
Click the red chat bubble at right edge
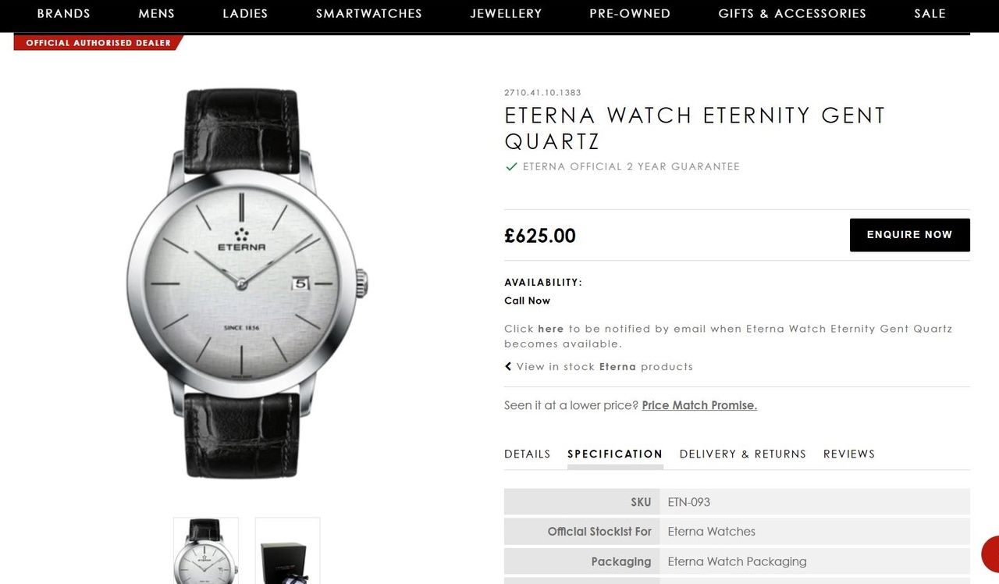[990, 554]
